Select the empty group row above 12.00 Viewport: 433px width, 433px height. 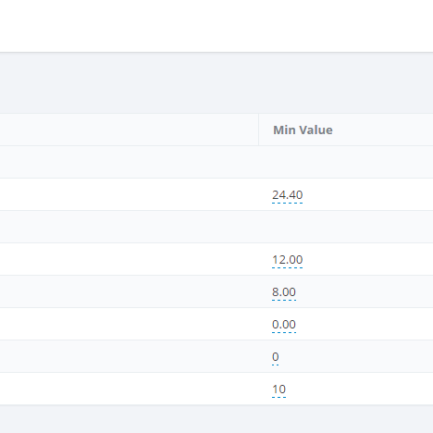[216, 227]
